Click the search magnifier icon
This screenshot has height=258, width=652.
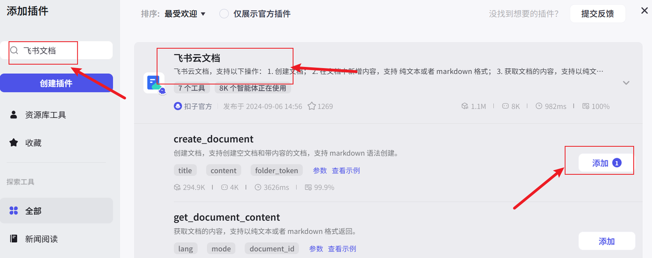point(14,50)
